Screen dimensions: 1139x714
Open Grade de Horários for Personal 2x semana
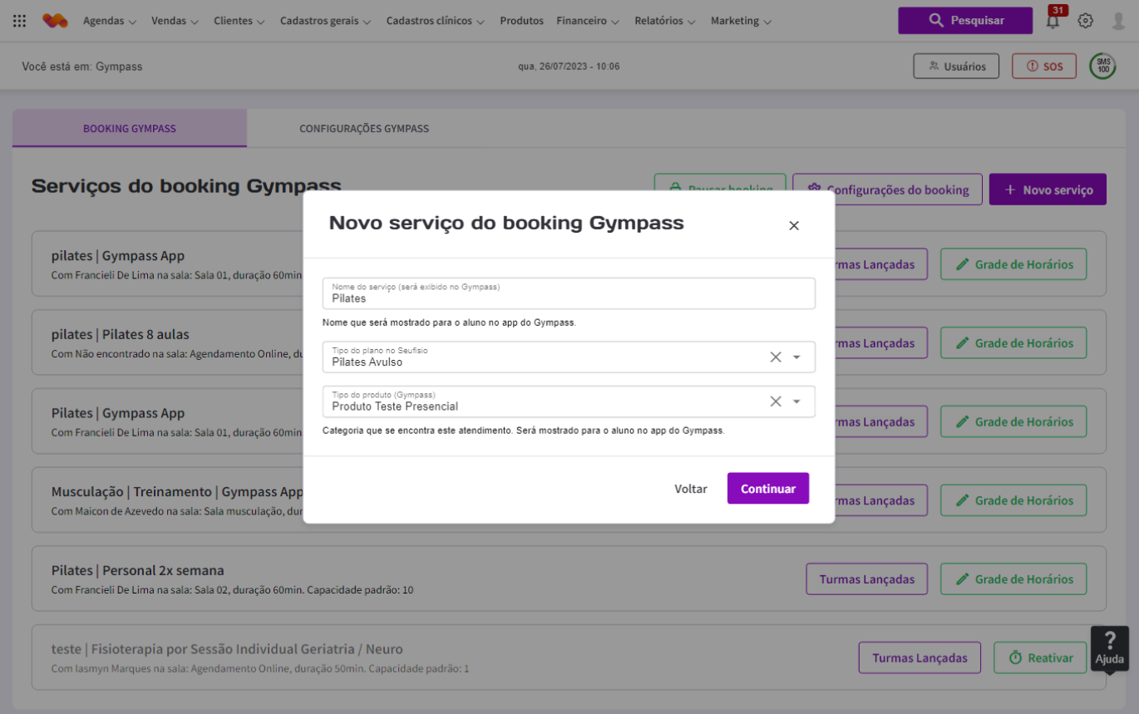1013,579
